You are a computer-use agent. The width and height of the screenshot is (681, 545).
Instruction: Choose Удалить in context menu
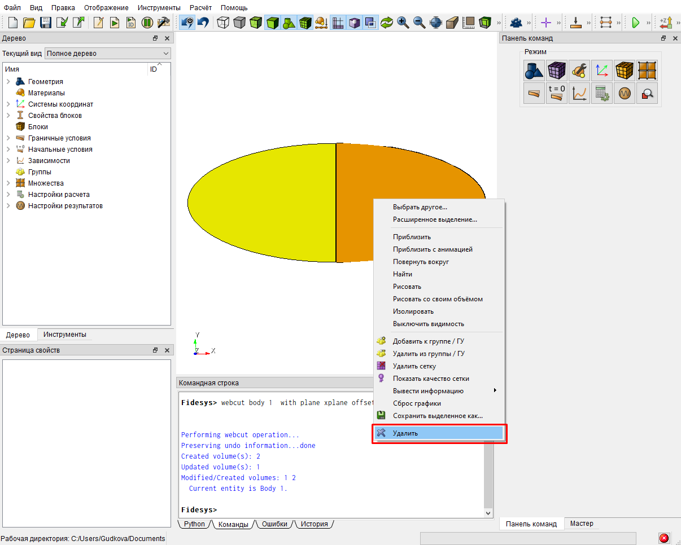click(x=439, y=433)
